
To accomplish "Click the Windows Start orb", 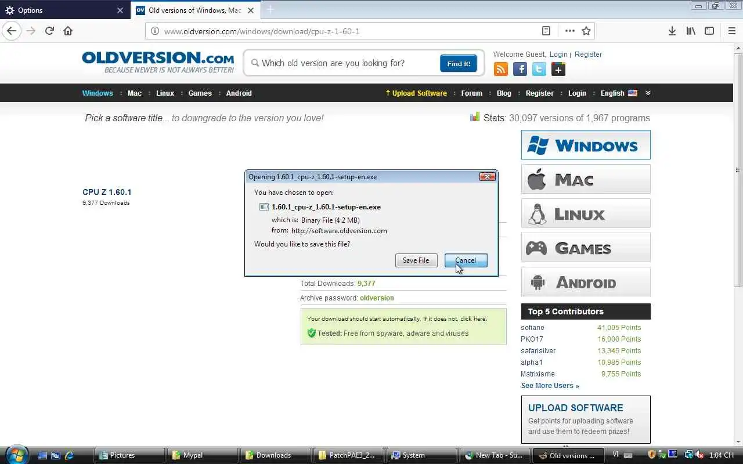I will point(16,454).
